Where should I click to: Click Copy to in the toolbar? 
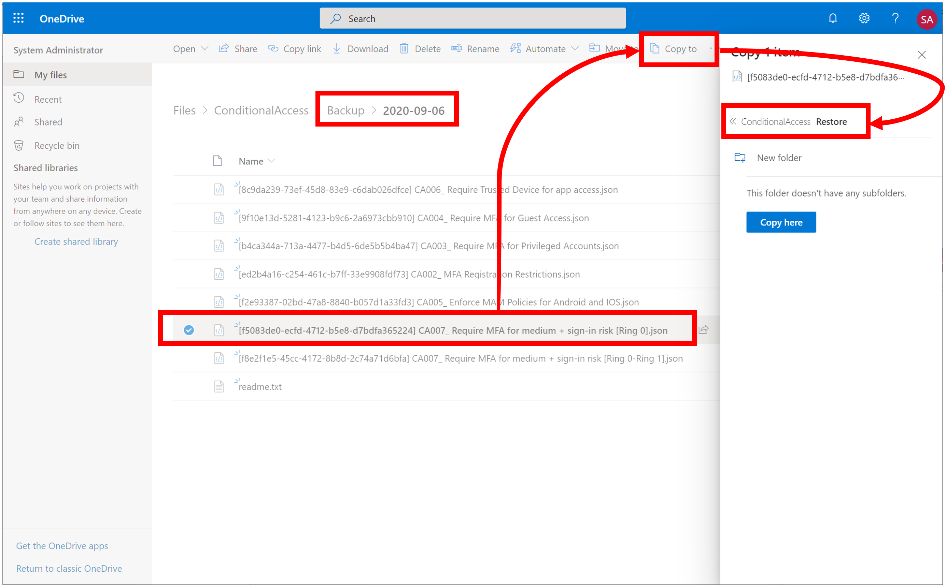pyautogui.click(x=673, y=49)
